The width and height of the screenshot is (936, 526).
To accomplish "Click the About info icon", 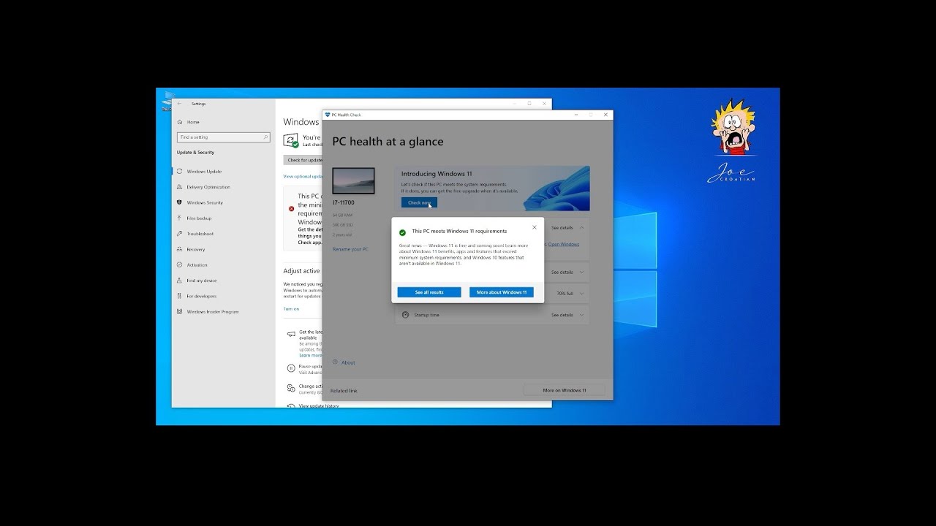I will pos(335,362).
